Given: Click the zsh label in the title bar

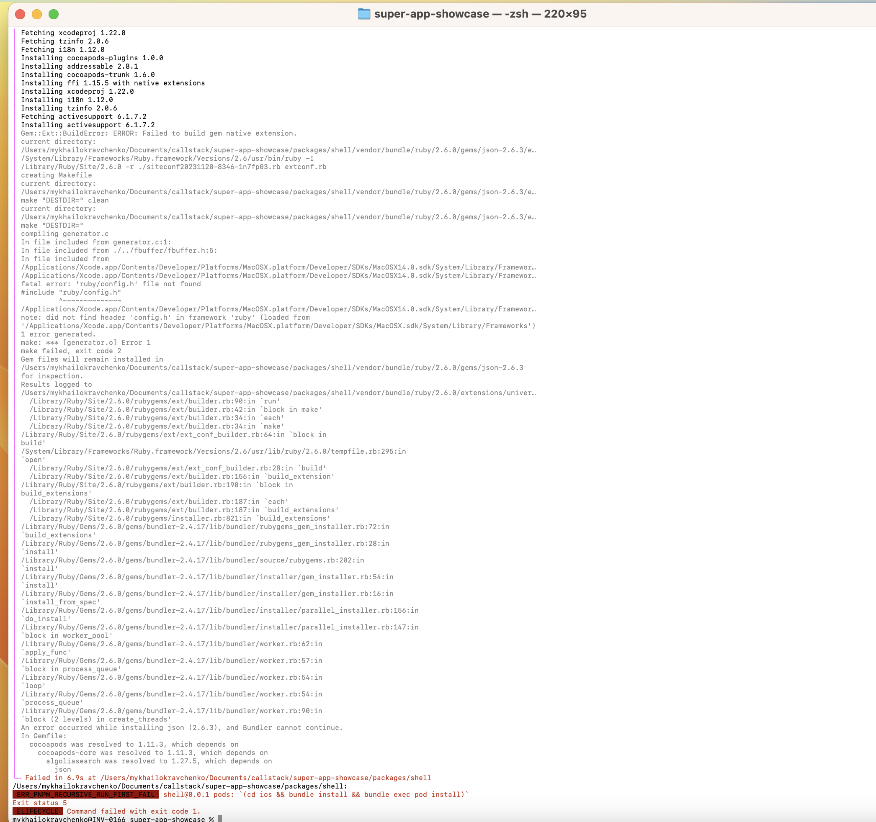Looking at the screenshot, I should 516,14.
